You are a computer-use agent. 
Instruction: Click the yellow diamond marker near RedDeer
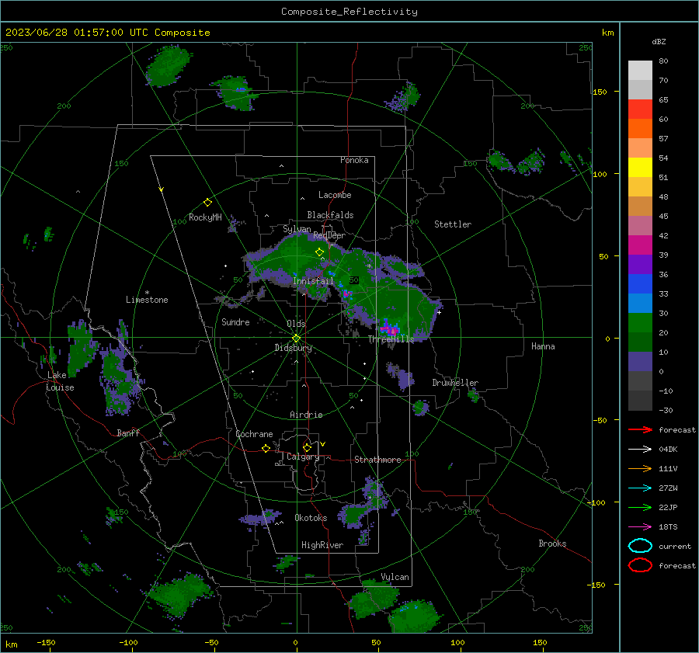click(x=319, y=252)
